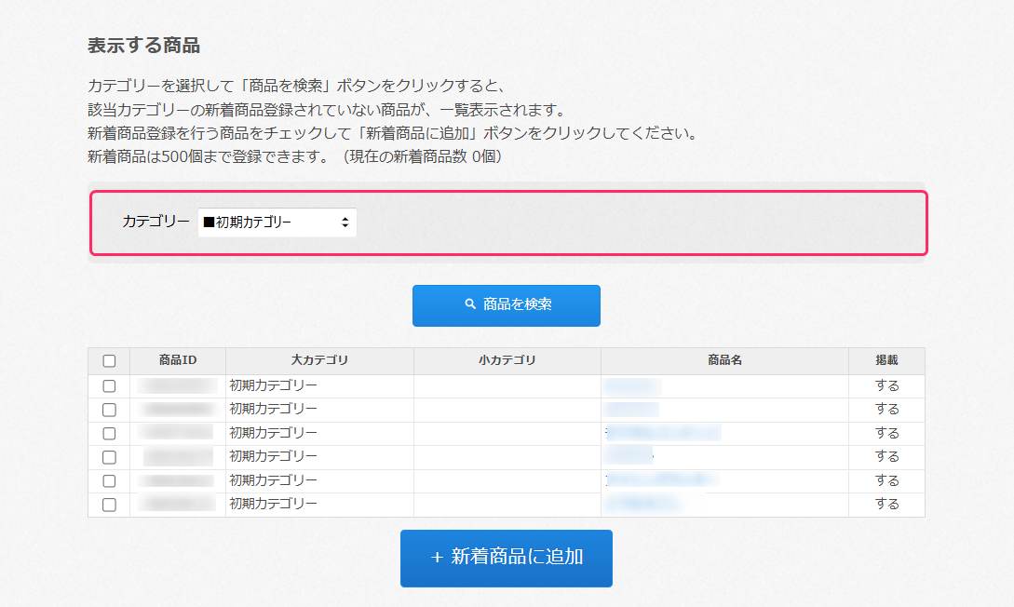The image size is (1014, 607).
Task: Click the up-down arrows on the category select
Action: pyautogui.click(x=345, y=223)
